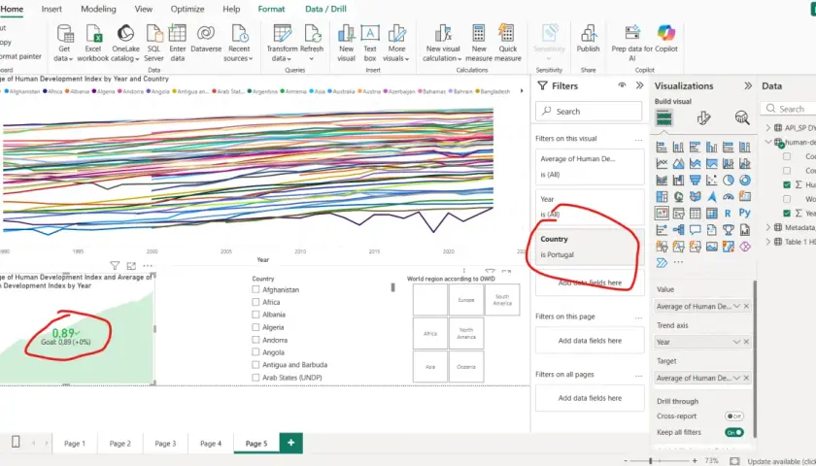Pick the Matrix visual
This screenshot has width=816, height=466.
tap(711, 214)
